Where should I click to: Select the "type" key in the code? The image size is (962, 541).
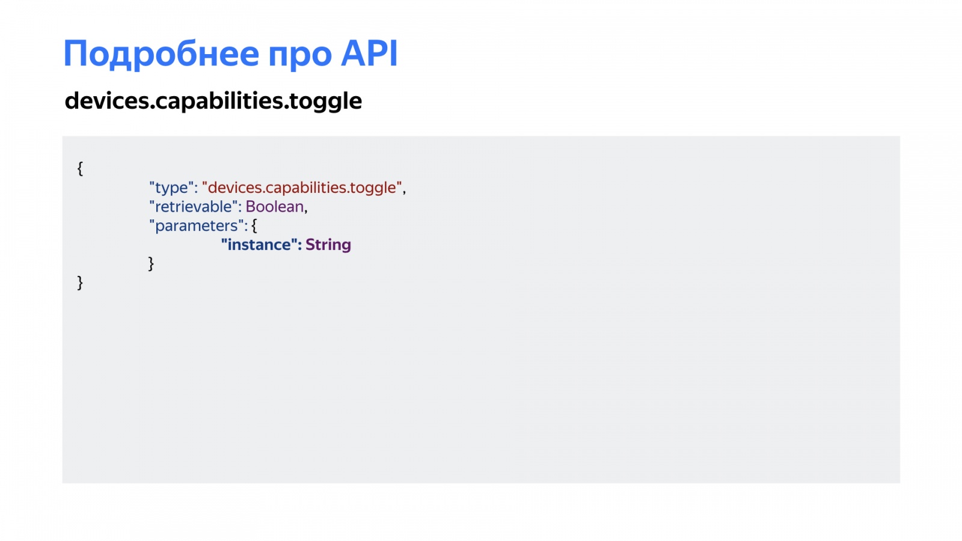tap(171, 188)
